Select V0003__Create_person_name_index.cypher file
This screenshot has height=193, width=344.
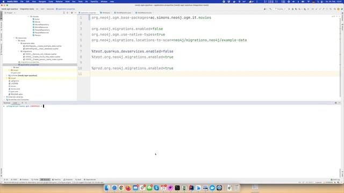click(x=43, y=60)
